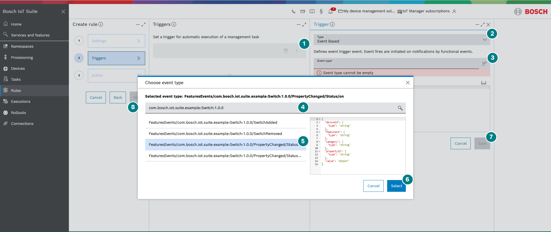Viewport: 551px width, 232px height.
Task: Open event type chooser list icon
Action: point(484,64)
